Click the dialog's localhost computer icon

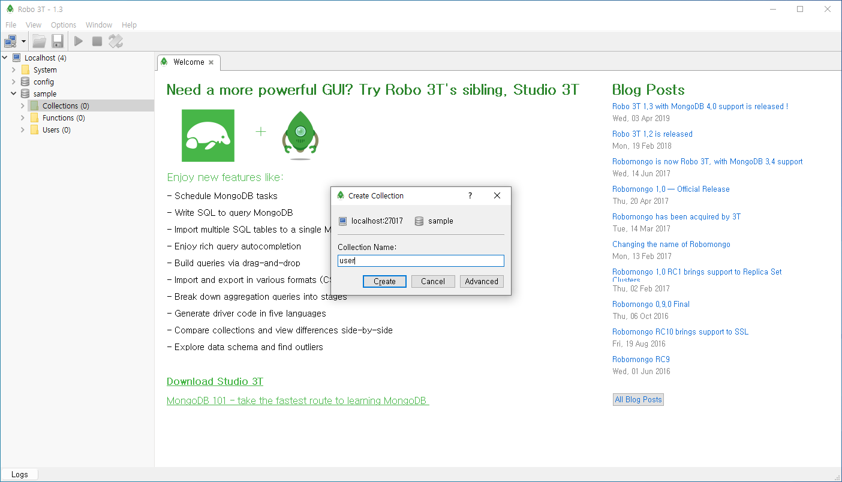click(x=342, y=221)
